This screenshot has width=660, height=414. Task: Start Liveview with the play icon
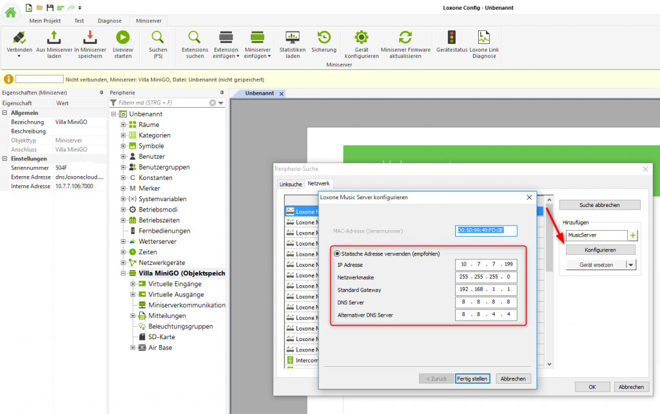point(122,38)
